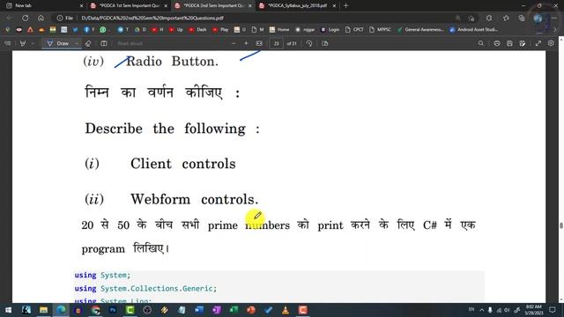Open the Windows Start menu
The width and height of the screenshot is (564, 317).
(x=8, y=310)
